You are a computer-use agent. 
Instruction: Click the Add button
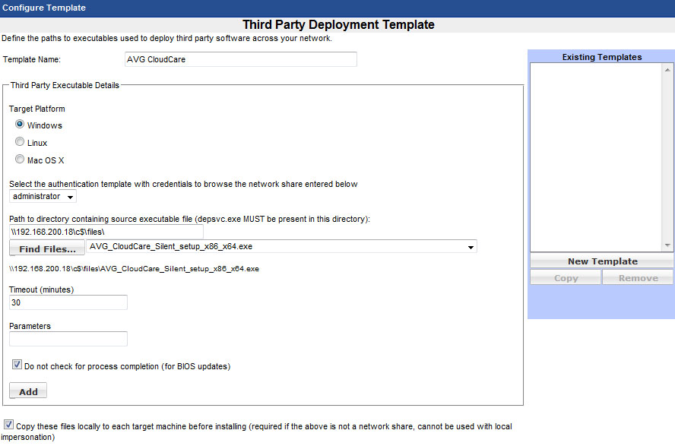(28, 391)
